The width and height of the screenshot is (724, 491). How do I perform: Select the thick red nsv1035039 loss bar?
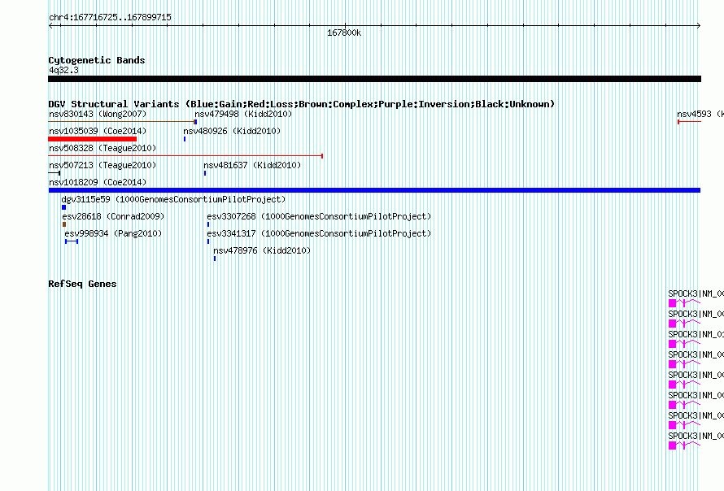point(93,139)
